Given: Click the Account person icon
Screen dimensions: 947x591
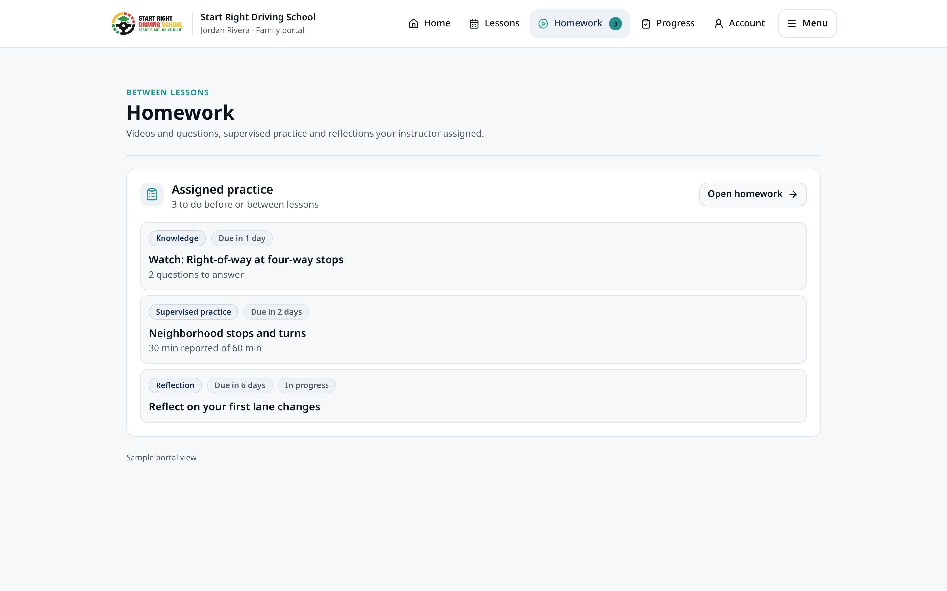Looking at the screenshot, I should pos(718,23).
